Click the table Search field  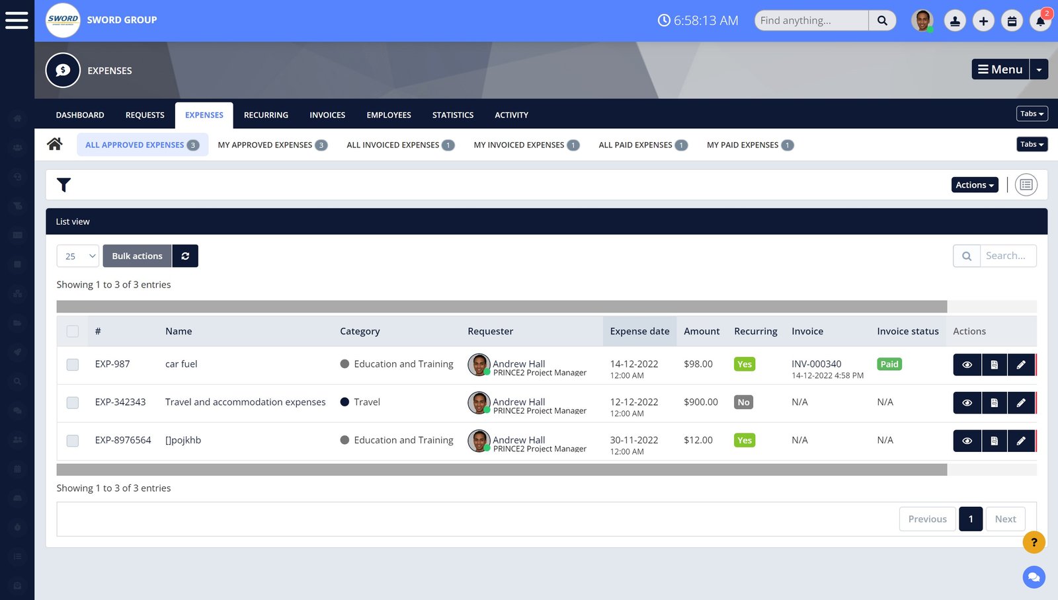[x=1007, y=256]
